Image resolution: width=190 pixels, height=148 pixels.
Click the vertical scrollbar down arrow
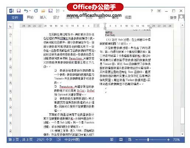point(182,134)
